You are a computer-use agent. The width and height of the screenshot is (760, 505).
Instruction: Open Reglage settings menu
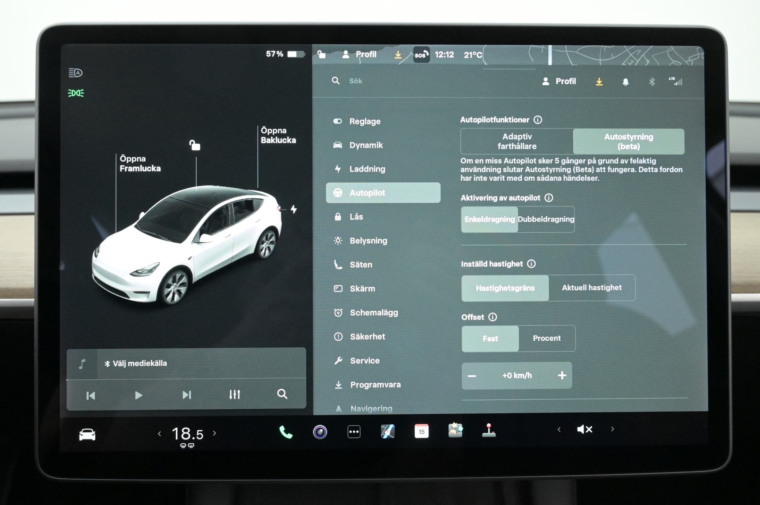(x=383, y=121)
